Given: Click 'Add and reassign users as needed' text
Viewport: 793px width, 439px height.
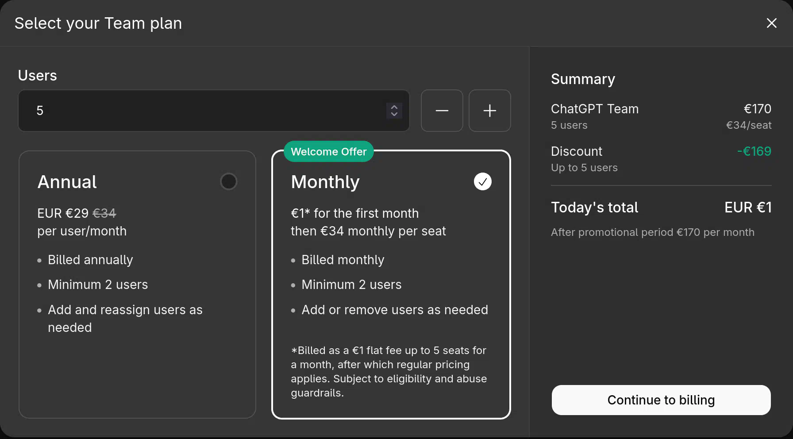Looking at the screenshot, I should (125, 319).
